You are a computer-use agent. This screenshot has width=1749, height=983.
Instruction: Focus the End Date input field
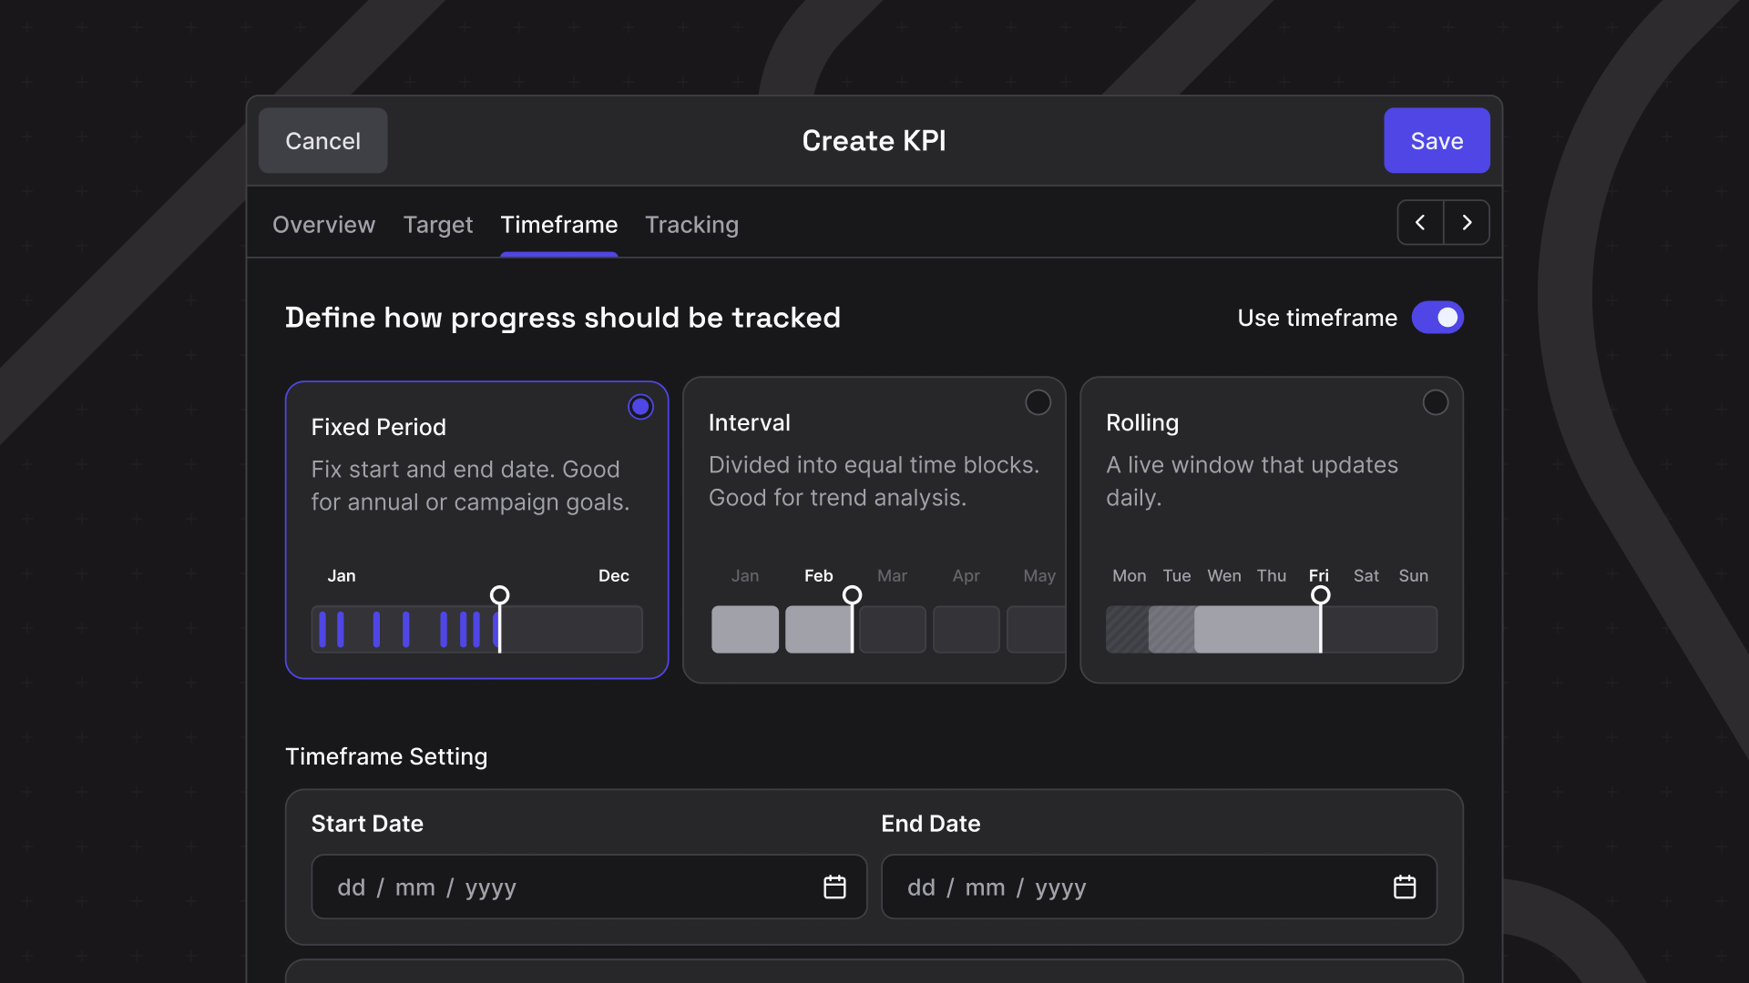pos(1134,887)
